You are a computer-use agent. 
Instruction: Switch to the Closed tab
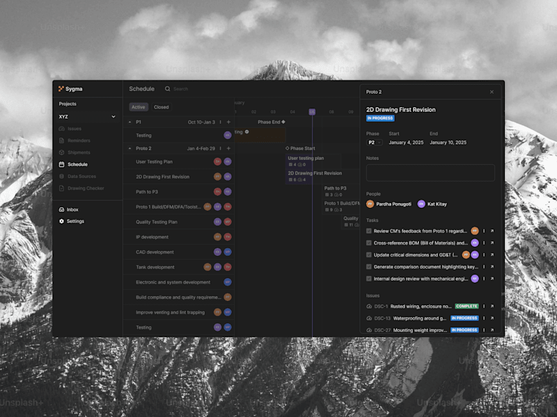[x=162, y=107]
